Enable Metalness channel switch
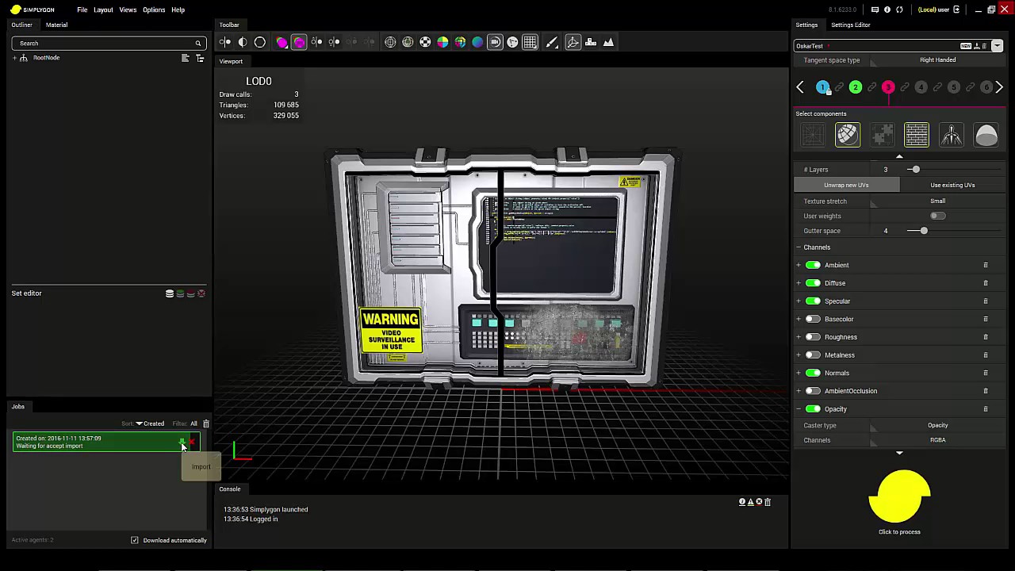Screen dimensions: 1015x571 (x=813, y=355)
